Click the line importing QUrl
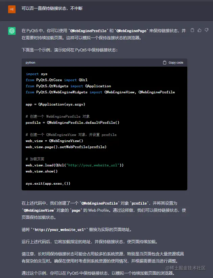This screenshot has width=213, height=278. pyautogui.click(x=56, y=80)
